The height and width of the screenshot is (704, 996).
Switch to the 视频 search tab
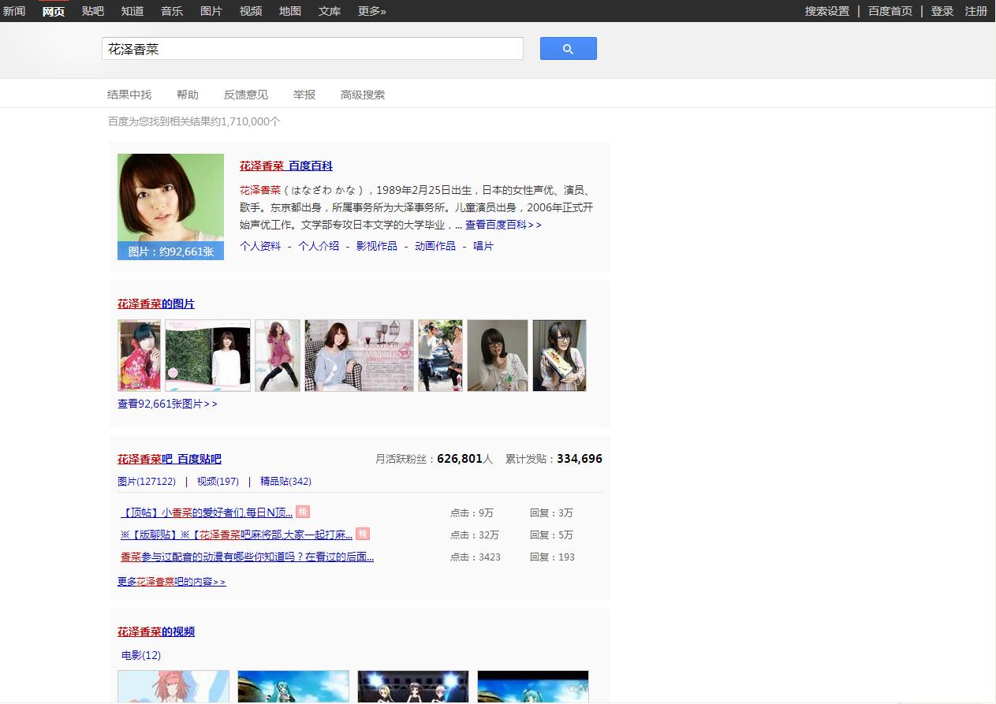(x=250, y=11)
